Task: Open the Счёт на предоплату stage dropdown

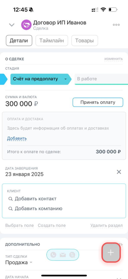Action: pos(66,79)
